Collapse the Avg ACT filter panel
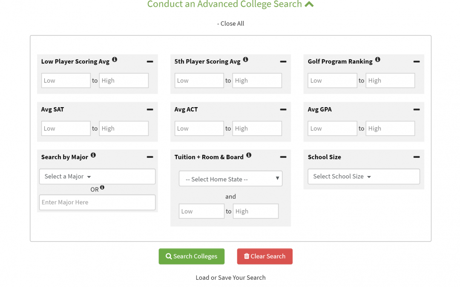The width and height of the screenshot is (460, 287). coord(283,109)
